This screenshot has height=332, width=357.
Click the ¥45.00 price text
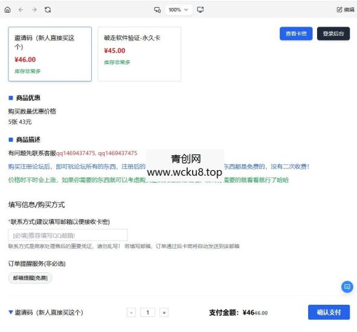[x=115, y=51]
